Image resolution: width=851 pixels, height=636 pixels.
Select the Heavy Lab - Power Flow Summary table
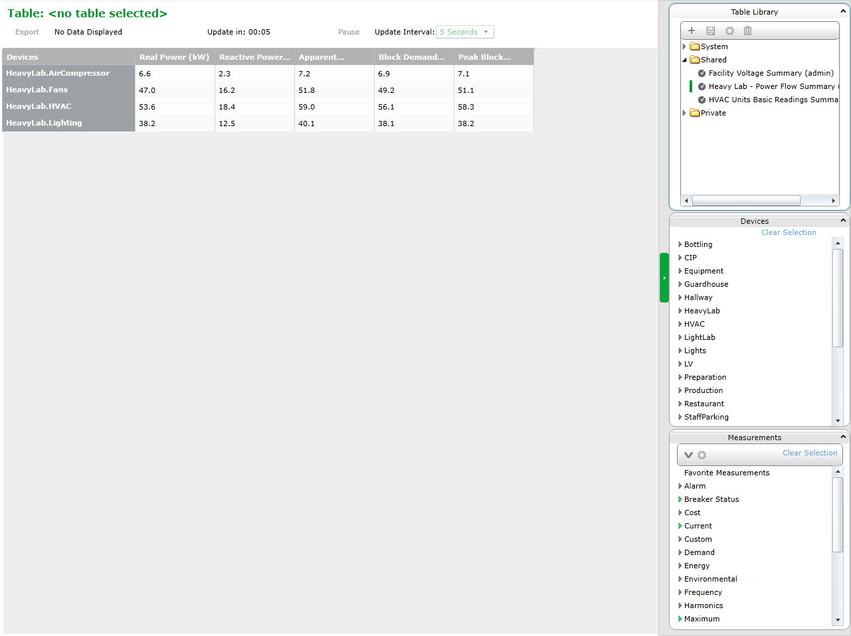coord(771,86)
